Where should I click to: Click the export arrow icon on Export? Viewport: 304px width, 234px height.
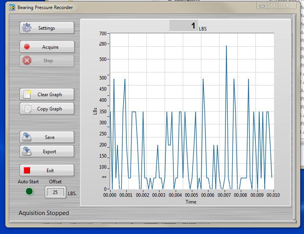[x=27, y=151]
